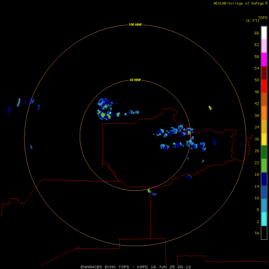Screen dimensions: 269x269
Task: Click the light blue 6-10 kft swatch
Action: (x=264, y=205)
